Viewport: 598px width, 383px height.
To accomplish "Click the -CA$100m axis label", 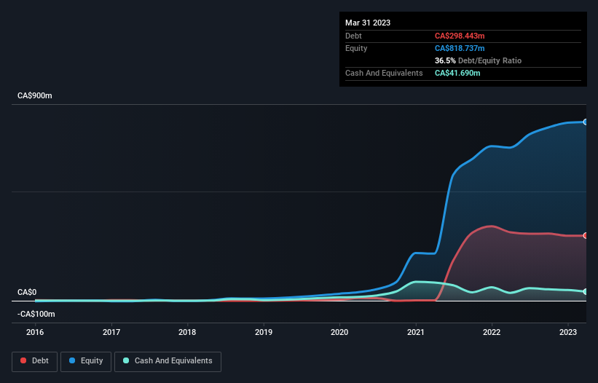I will tap(36, 314).
